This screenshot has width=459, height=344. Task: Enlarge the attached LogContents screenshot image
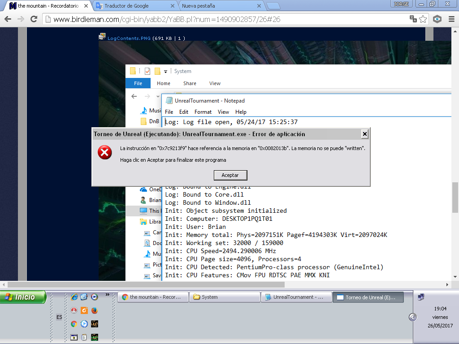(275, 161)
